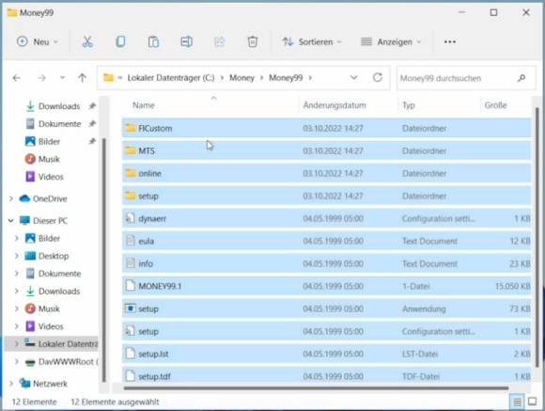
Task: Select the FICustom folder icon
Action: point(131,128)
